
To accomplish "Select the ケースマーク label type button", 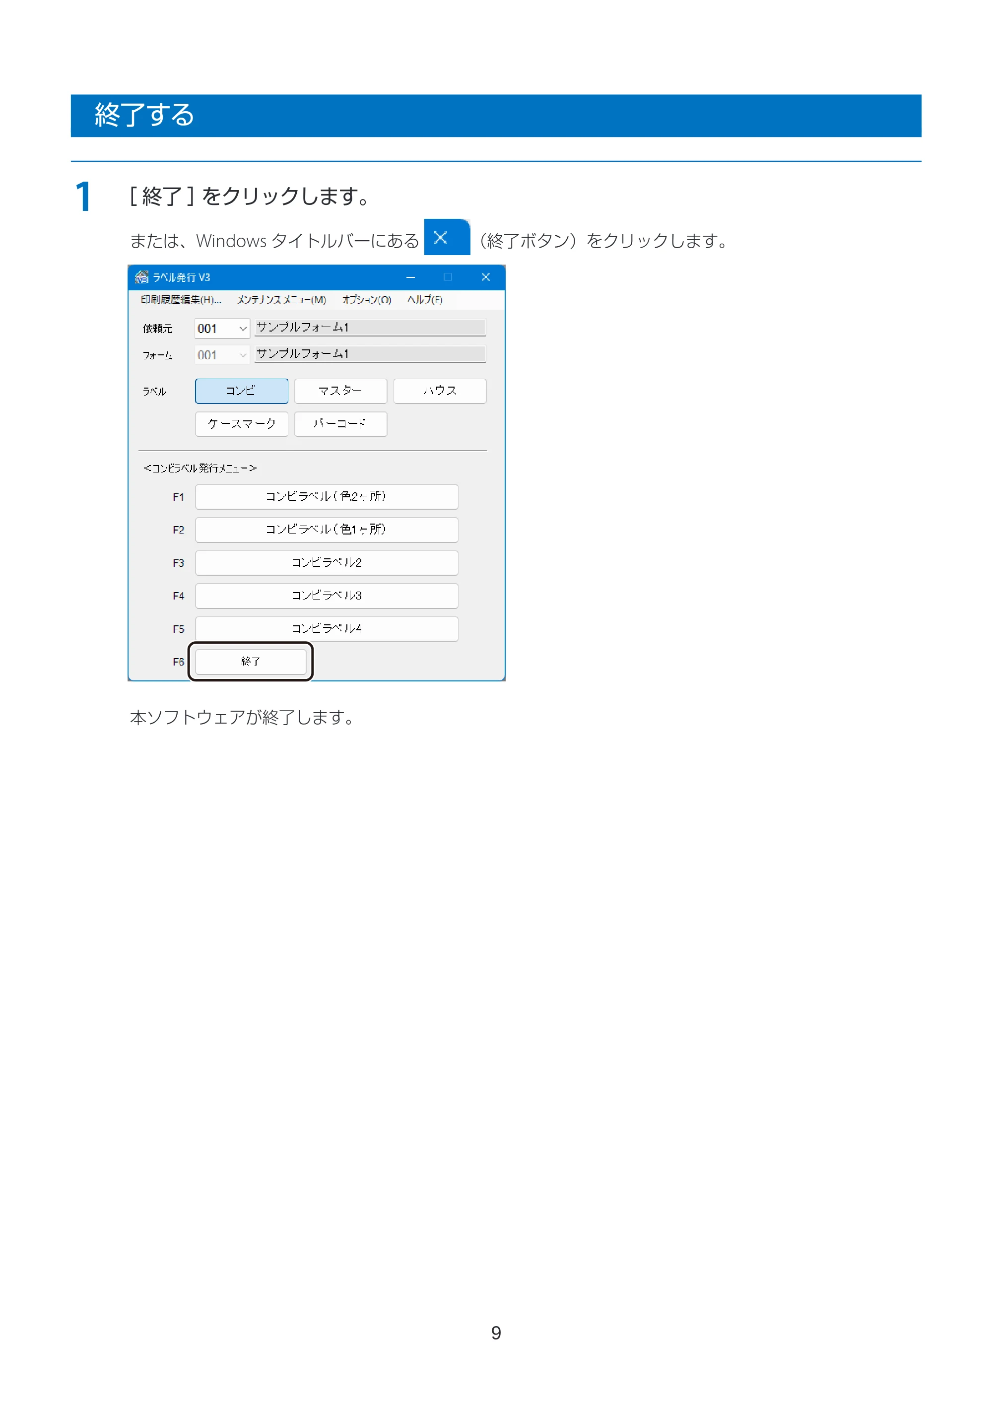I will tap(242, 424).
